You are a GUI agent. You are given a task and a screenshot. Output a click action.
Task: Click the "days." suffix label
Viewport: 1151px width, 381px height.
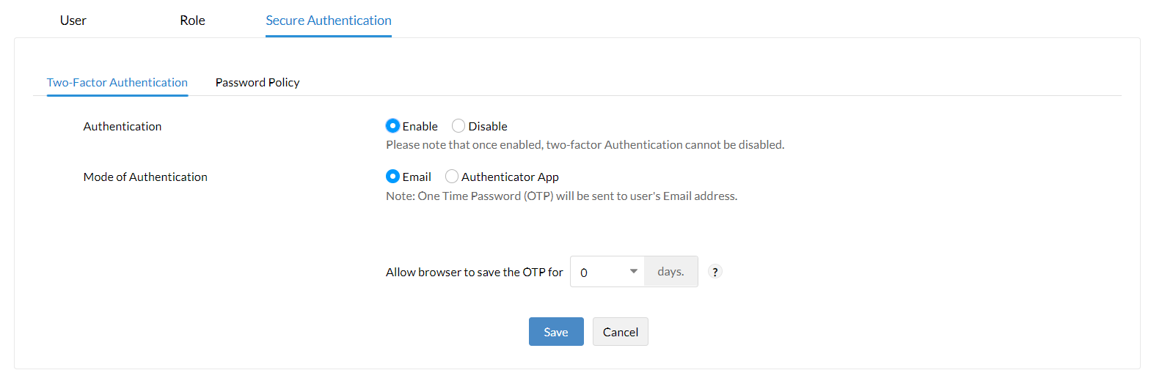pos(670,272)
